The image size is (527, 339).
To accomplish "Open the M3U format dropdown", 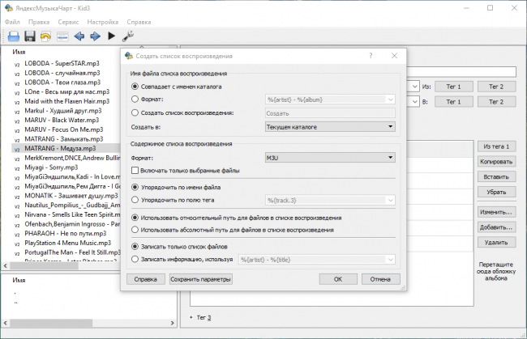I will [x=330, y=158].
